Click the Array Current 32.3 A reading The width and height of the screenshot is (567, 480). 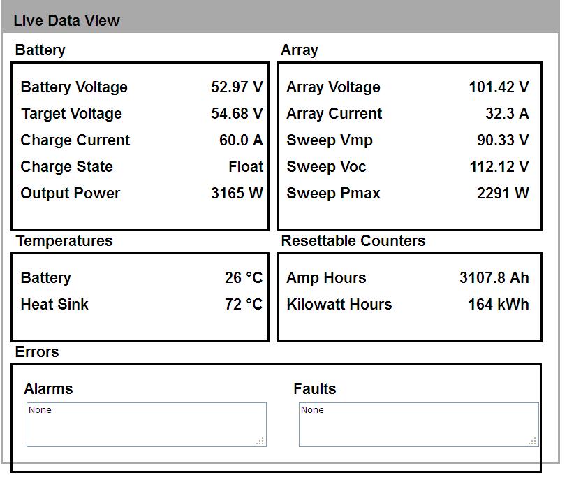coord(507,114)
